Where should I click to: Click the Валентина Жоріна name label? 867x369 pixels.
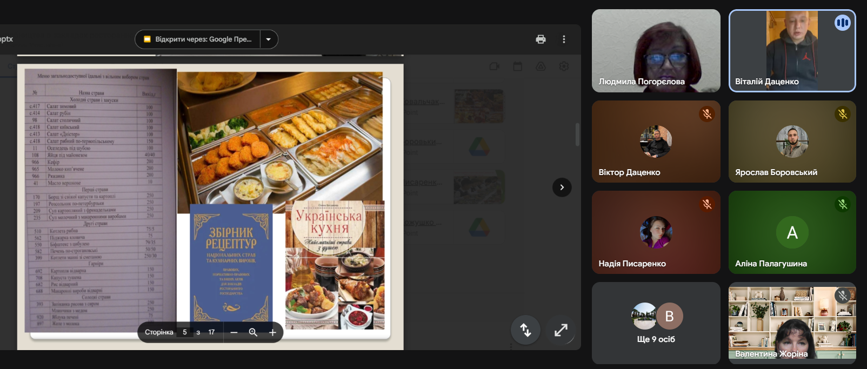(771, 354)
